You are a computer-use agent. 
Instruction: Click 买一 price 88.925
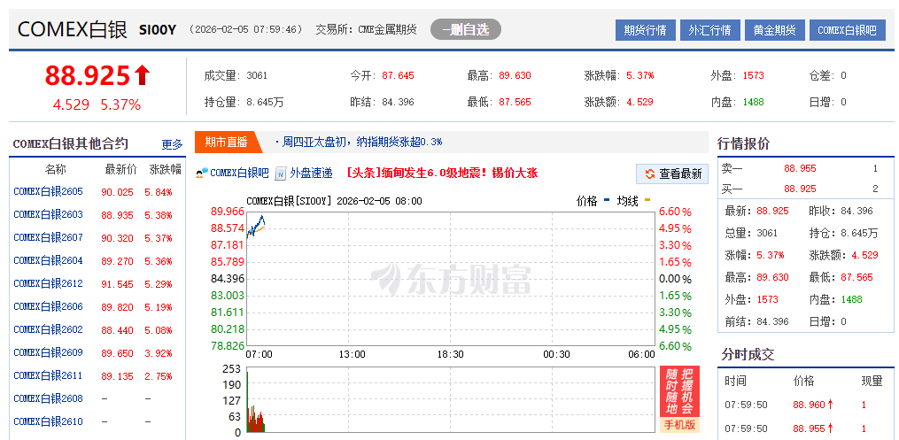coord(800,189)
